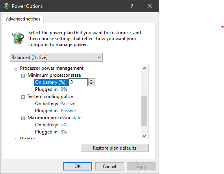Image resolution: width=224 pixels, height=174 pixels.
Task: Click the Cancel button
Action: (109, 166)
